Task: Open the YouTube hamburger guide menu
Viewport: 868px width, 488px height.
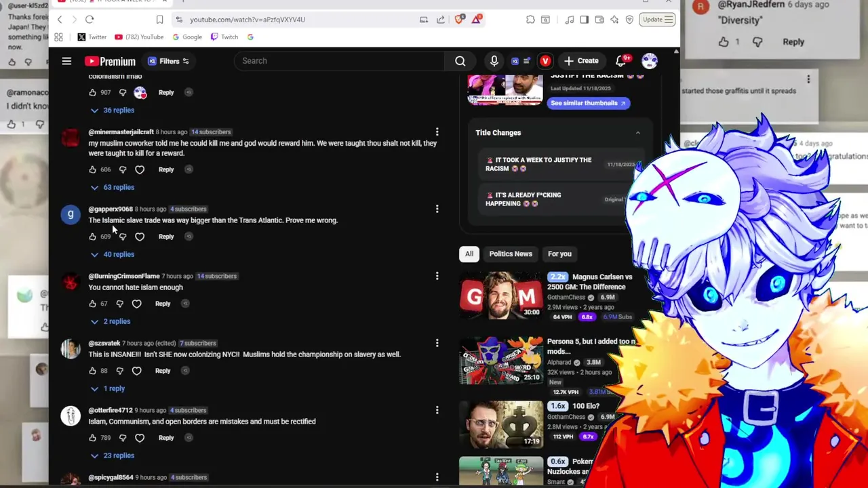Action: click(66, 61)
